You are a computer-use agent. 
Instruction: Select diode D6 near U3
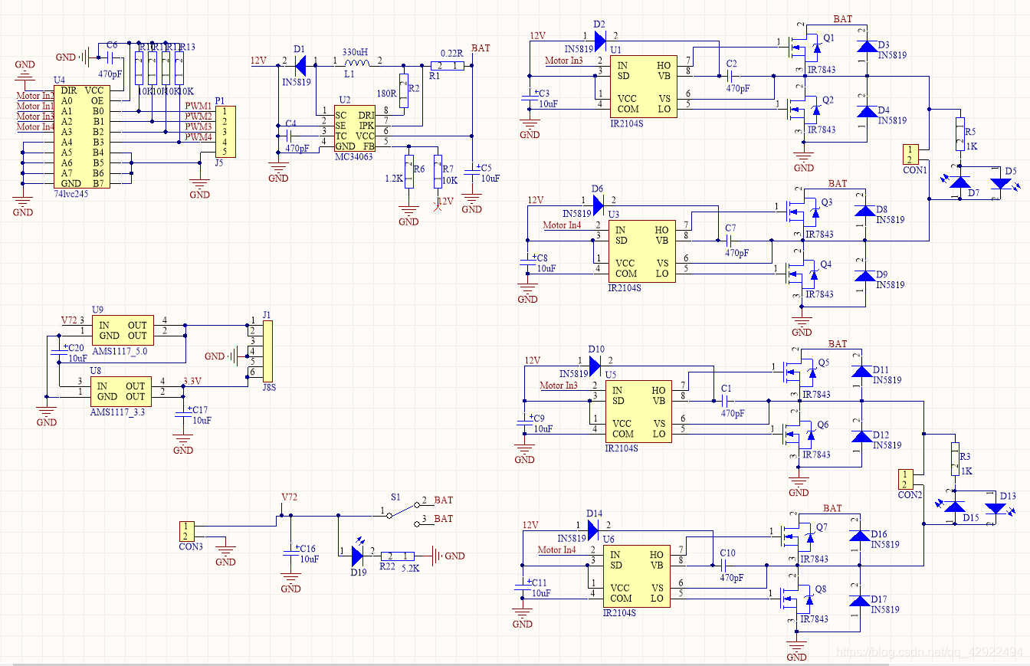coord(598,204)
